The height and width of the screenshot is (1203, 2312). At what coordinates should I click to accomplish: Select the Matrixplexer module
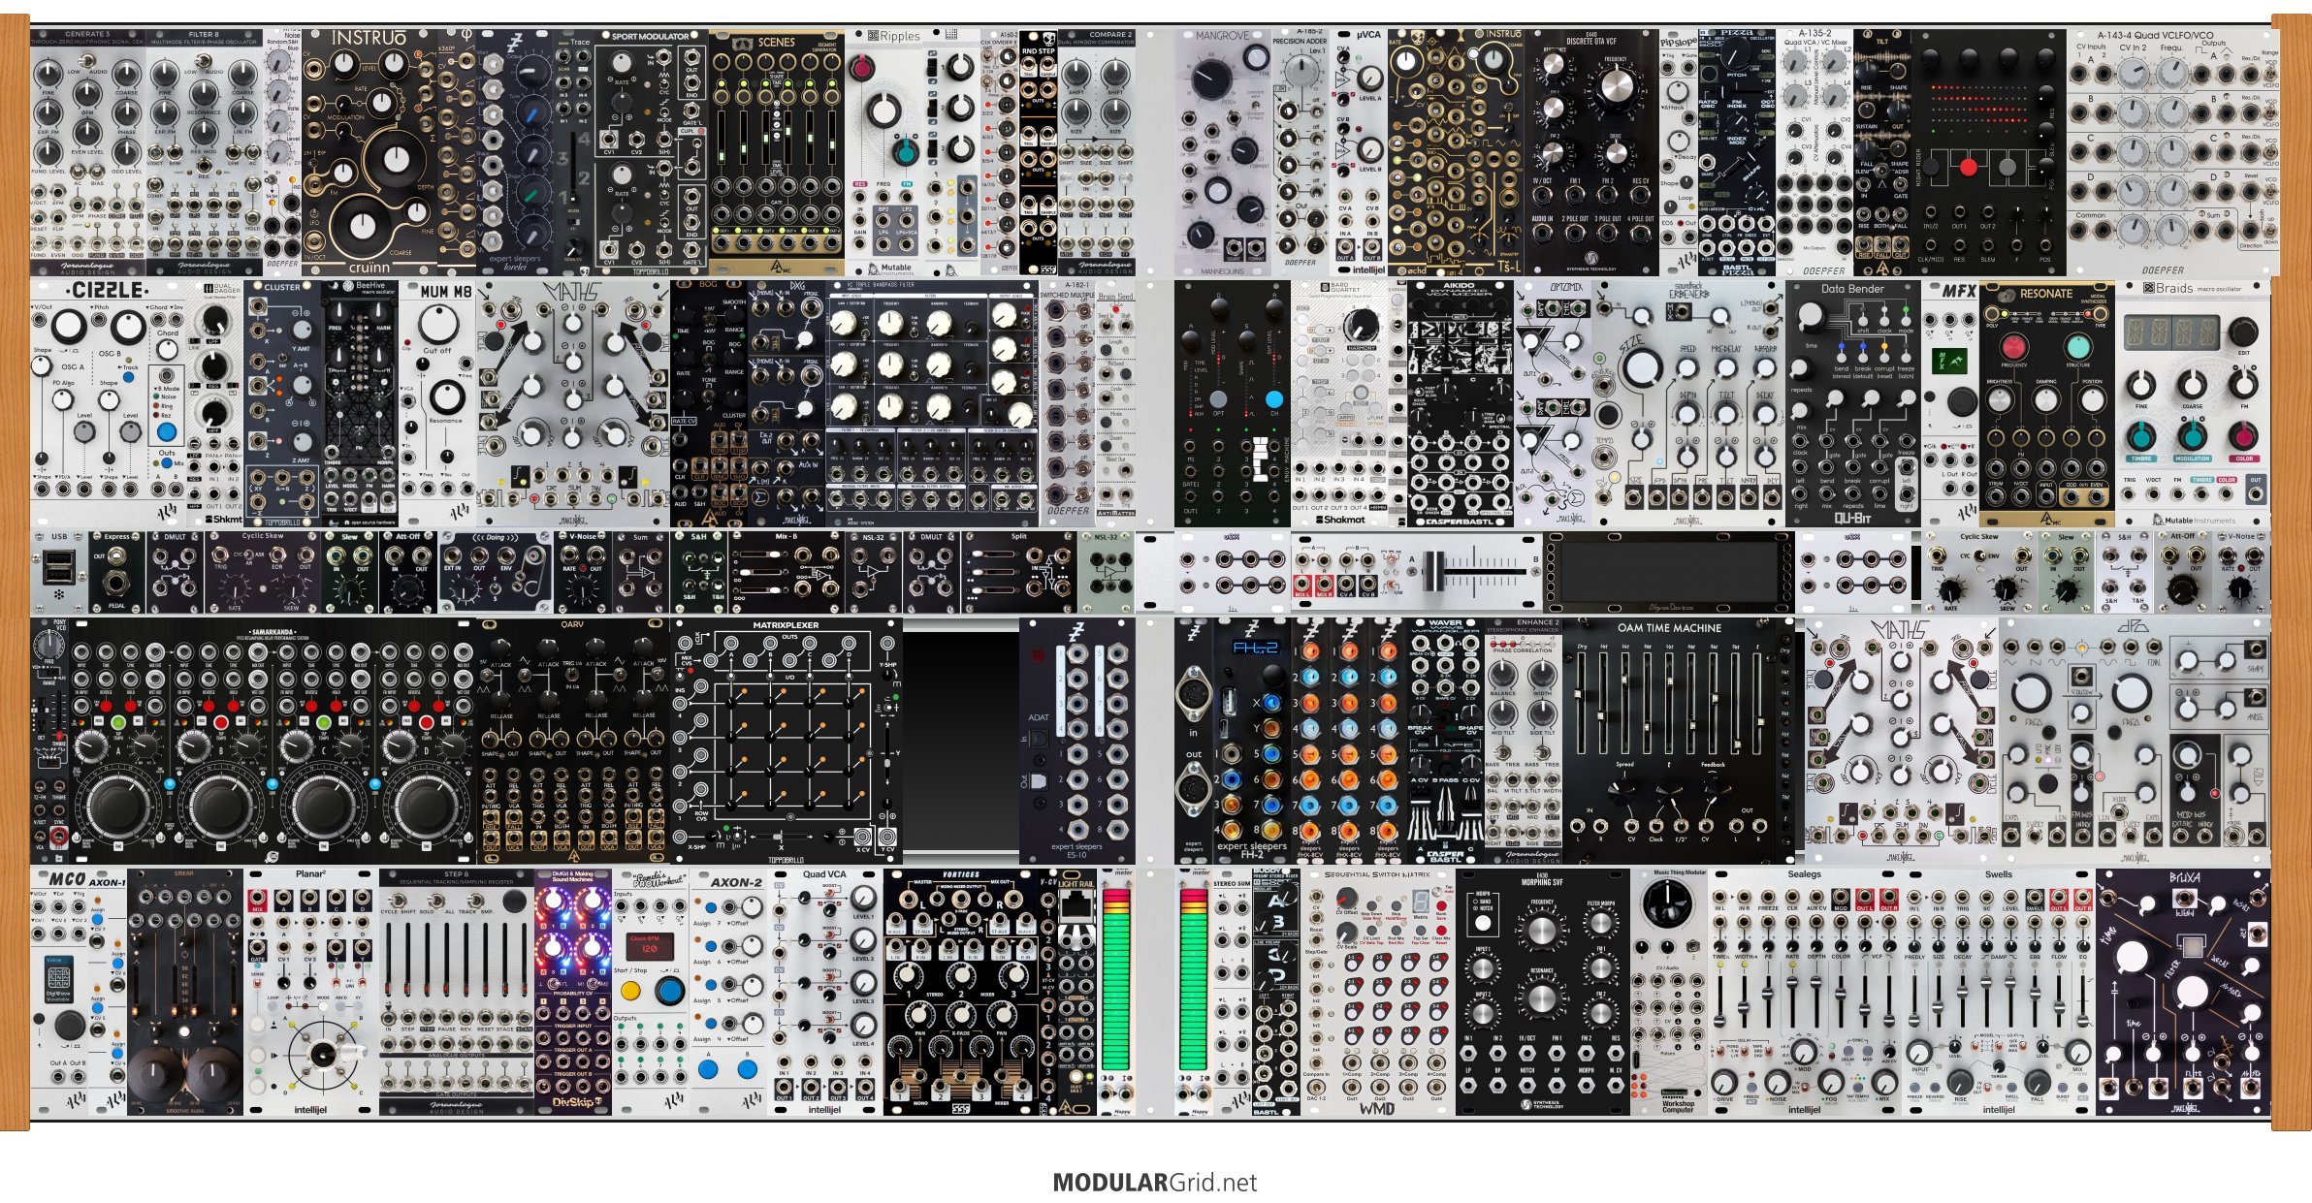(787, 741)
